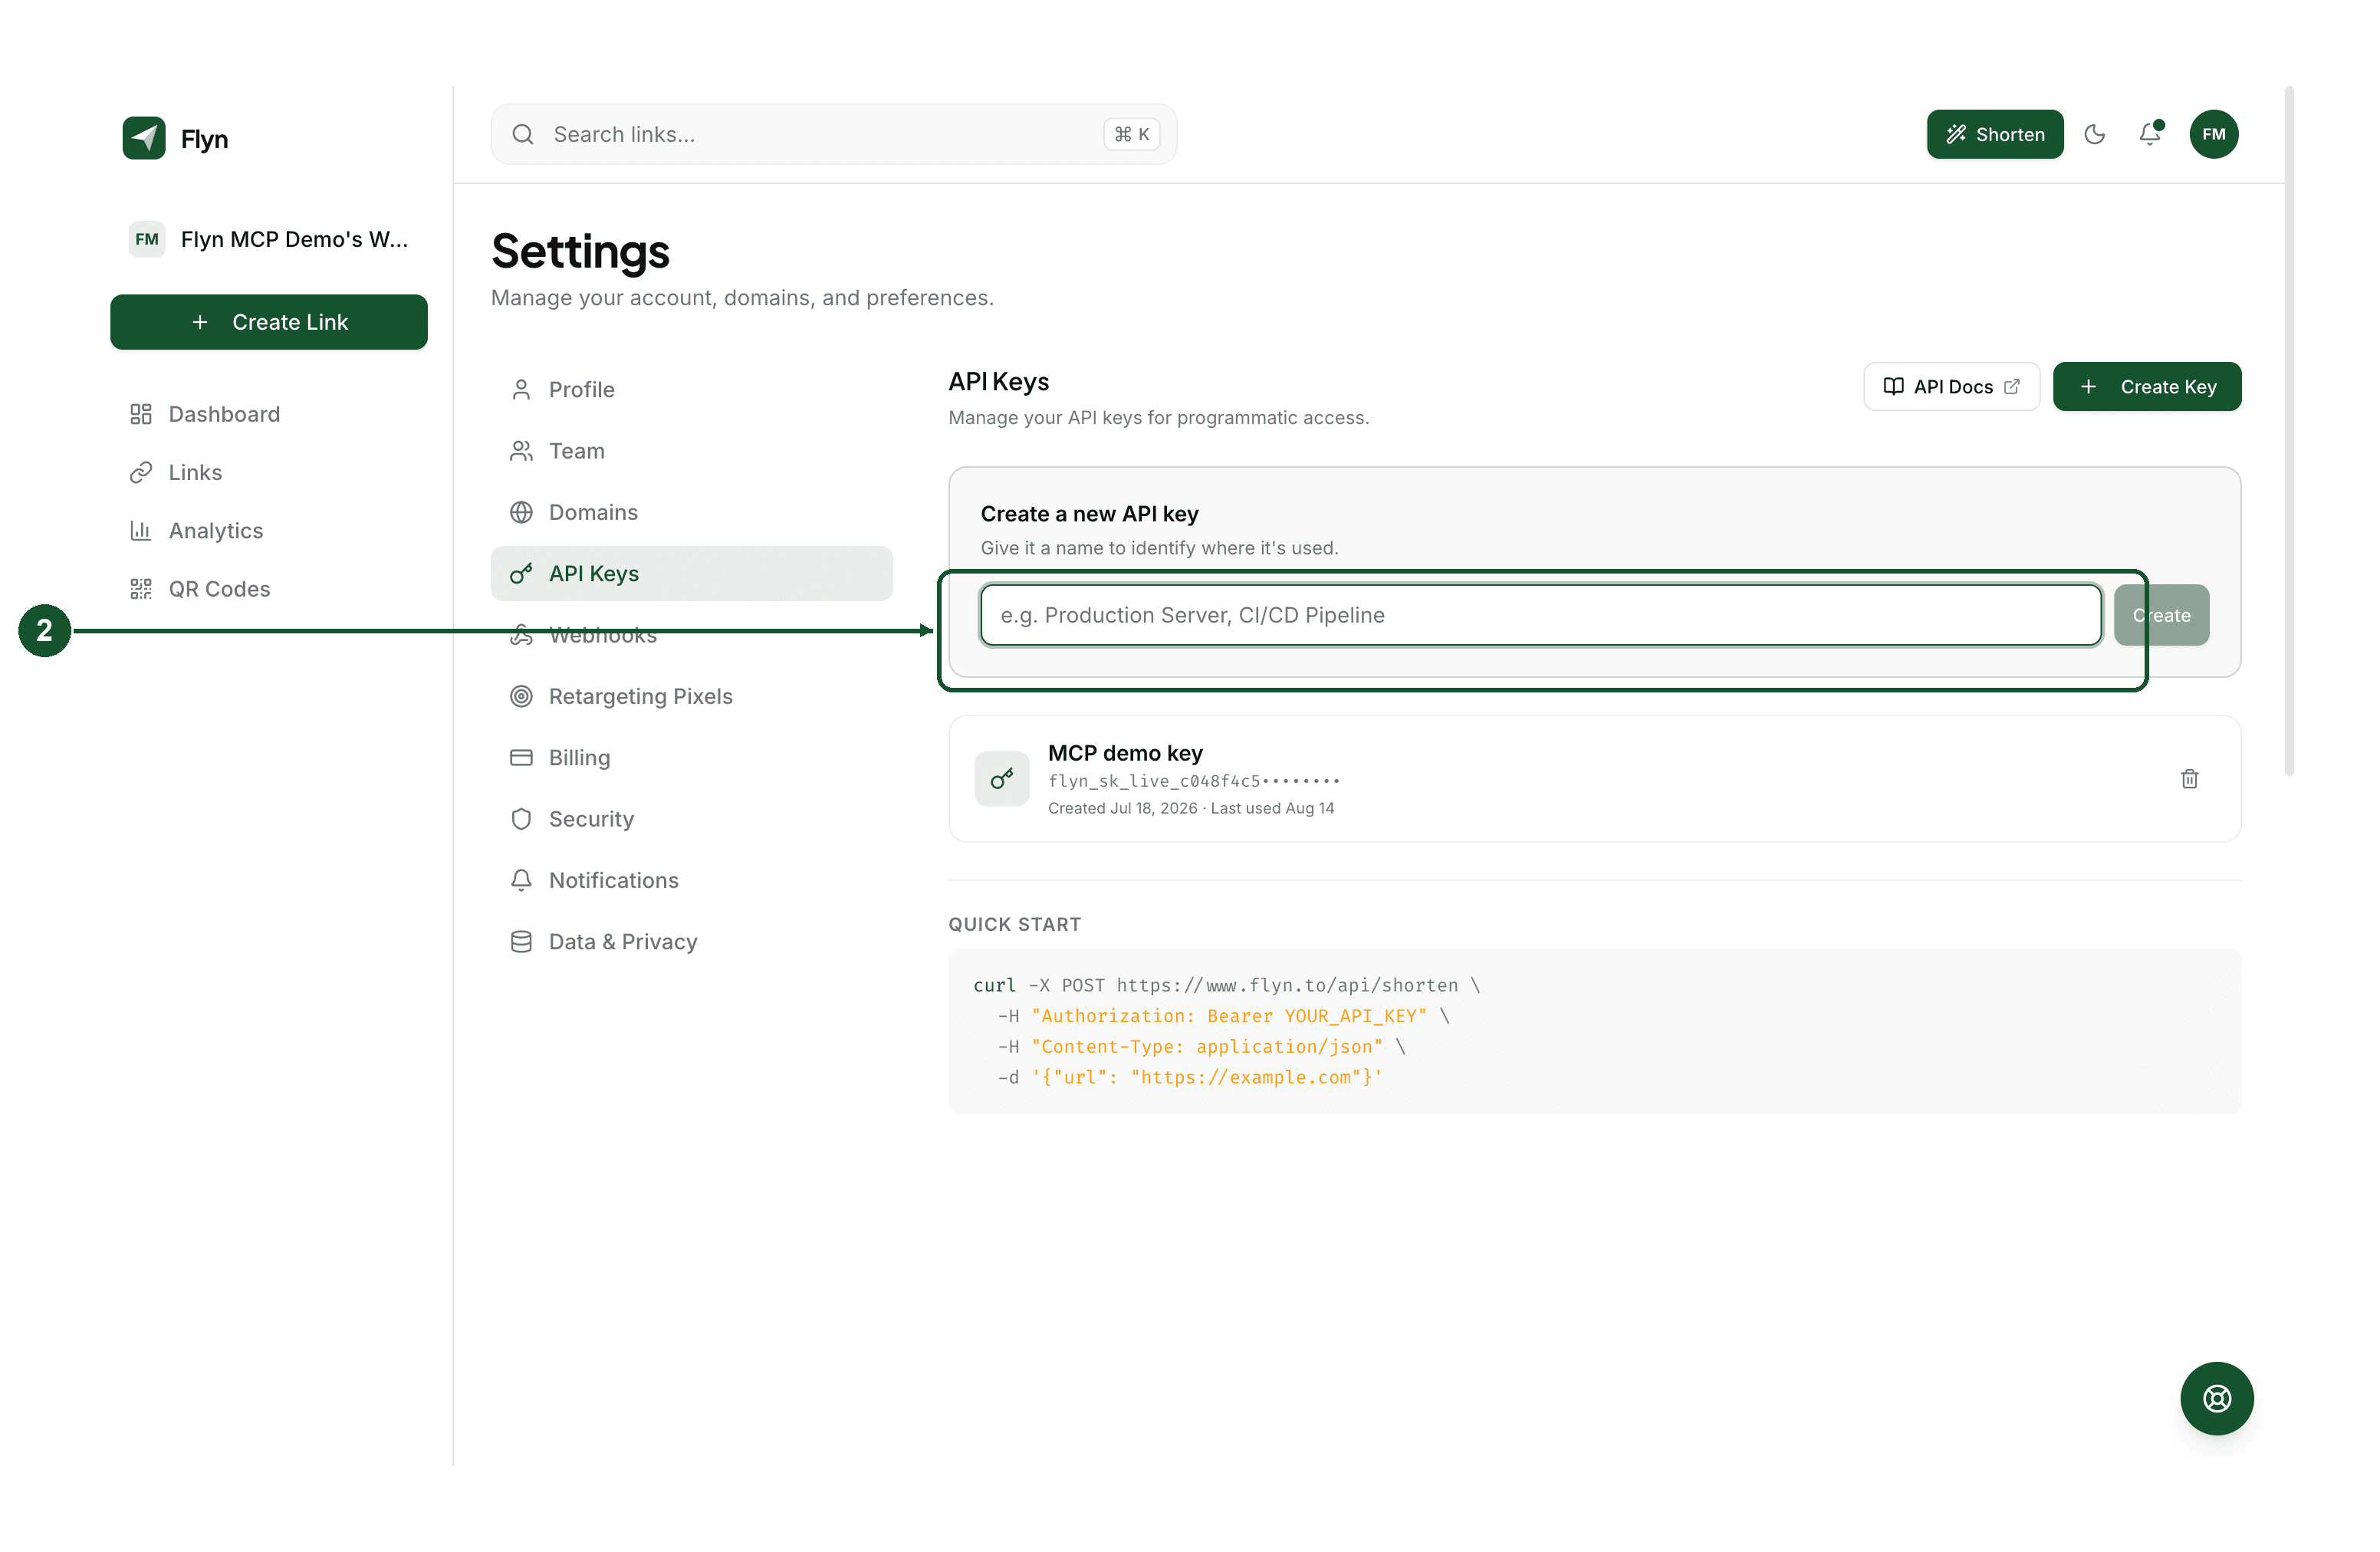The width and height of the screenshot is (2380, 1552).
Task: Open the API Docs link
Action: (x=1951, y=387)
